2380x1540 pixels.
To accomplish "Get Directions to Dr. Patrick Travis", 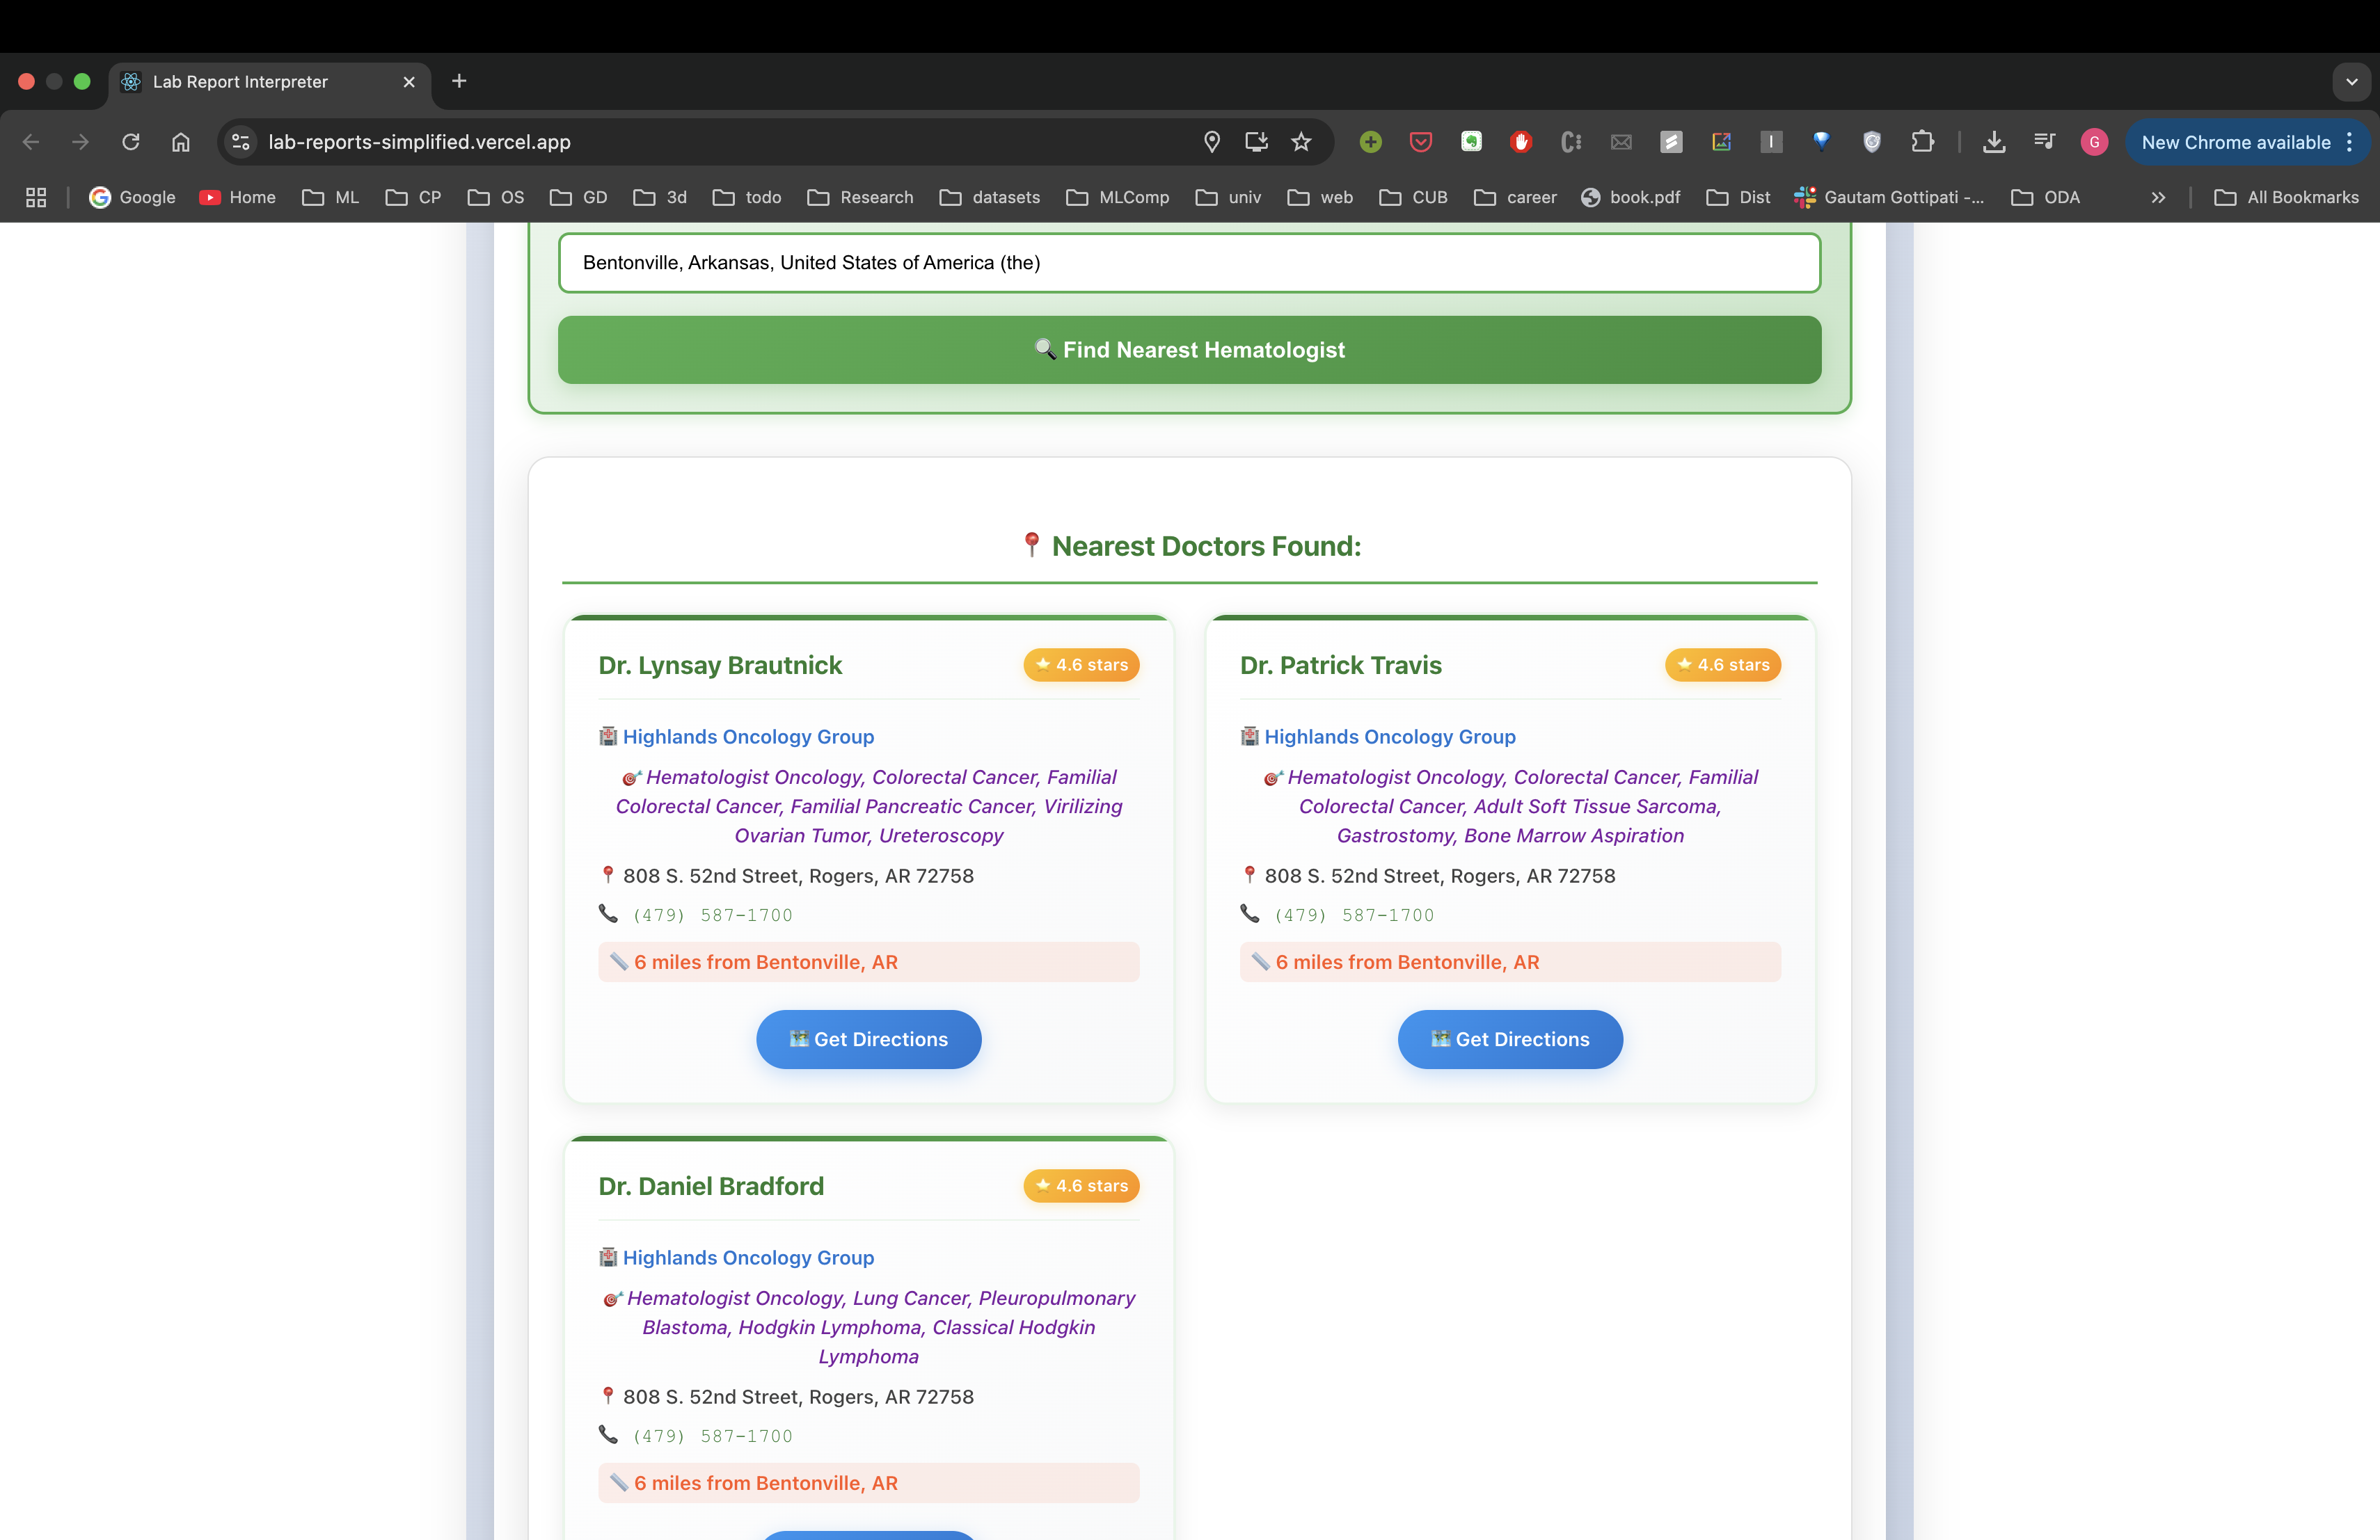I will tap(1509, 1039).
